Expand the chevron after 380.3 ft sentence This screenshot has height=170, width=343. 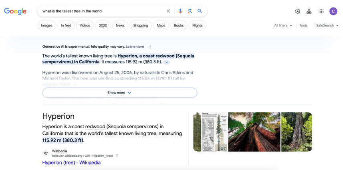[x=166, y=62]
